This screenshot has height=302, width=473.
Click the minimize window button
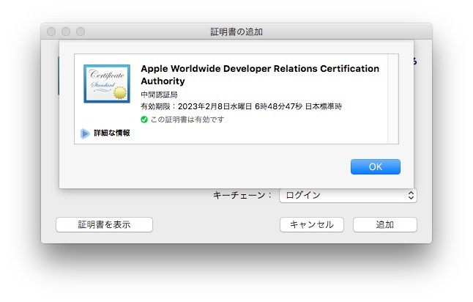66,32
